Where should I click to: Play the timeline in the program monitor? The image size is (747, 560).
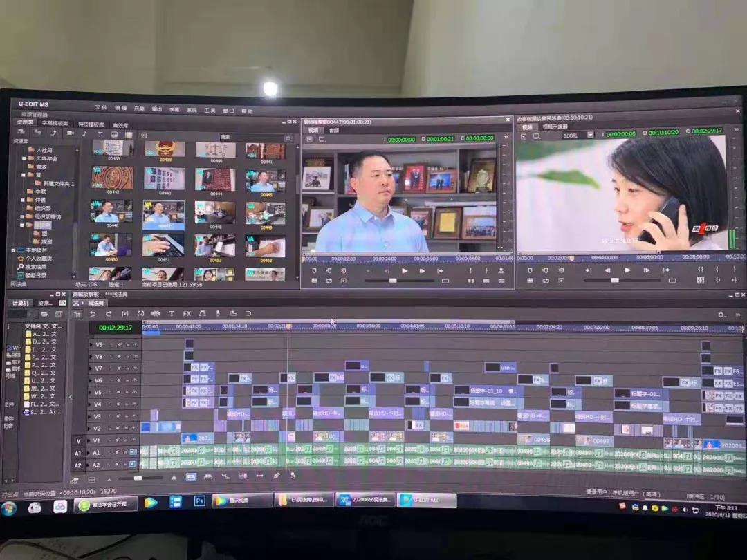(x=627, y=270)
